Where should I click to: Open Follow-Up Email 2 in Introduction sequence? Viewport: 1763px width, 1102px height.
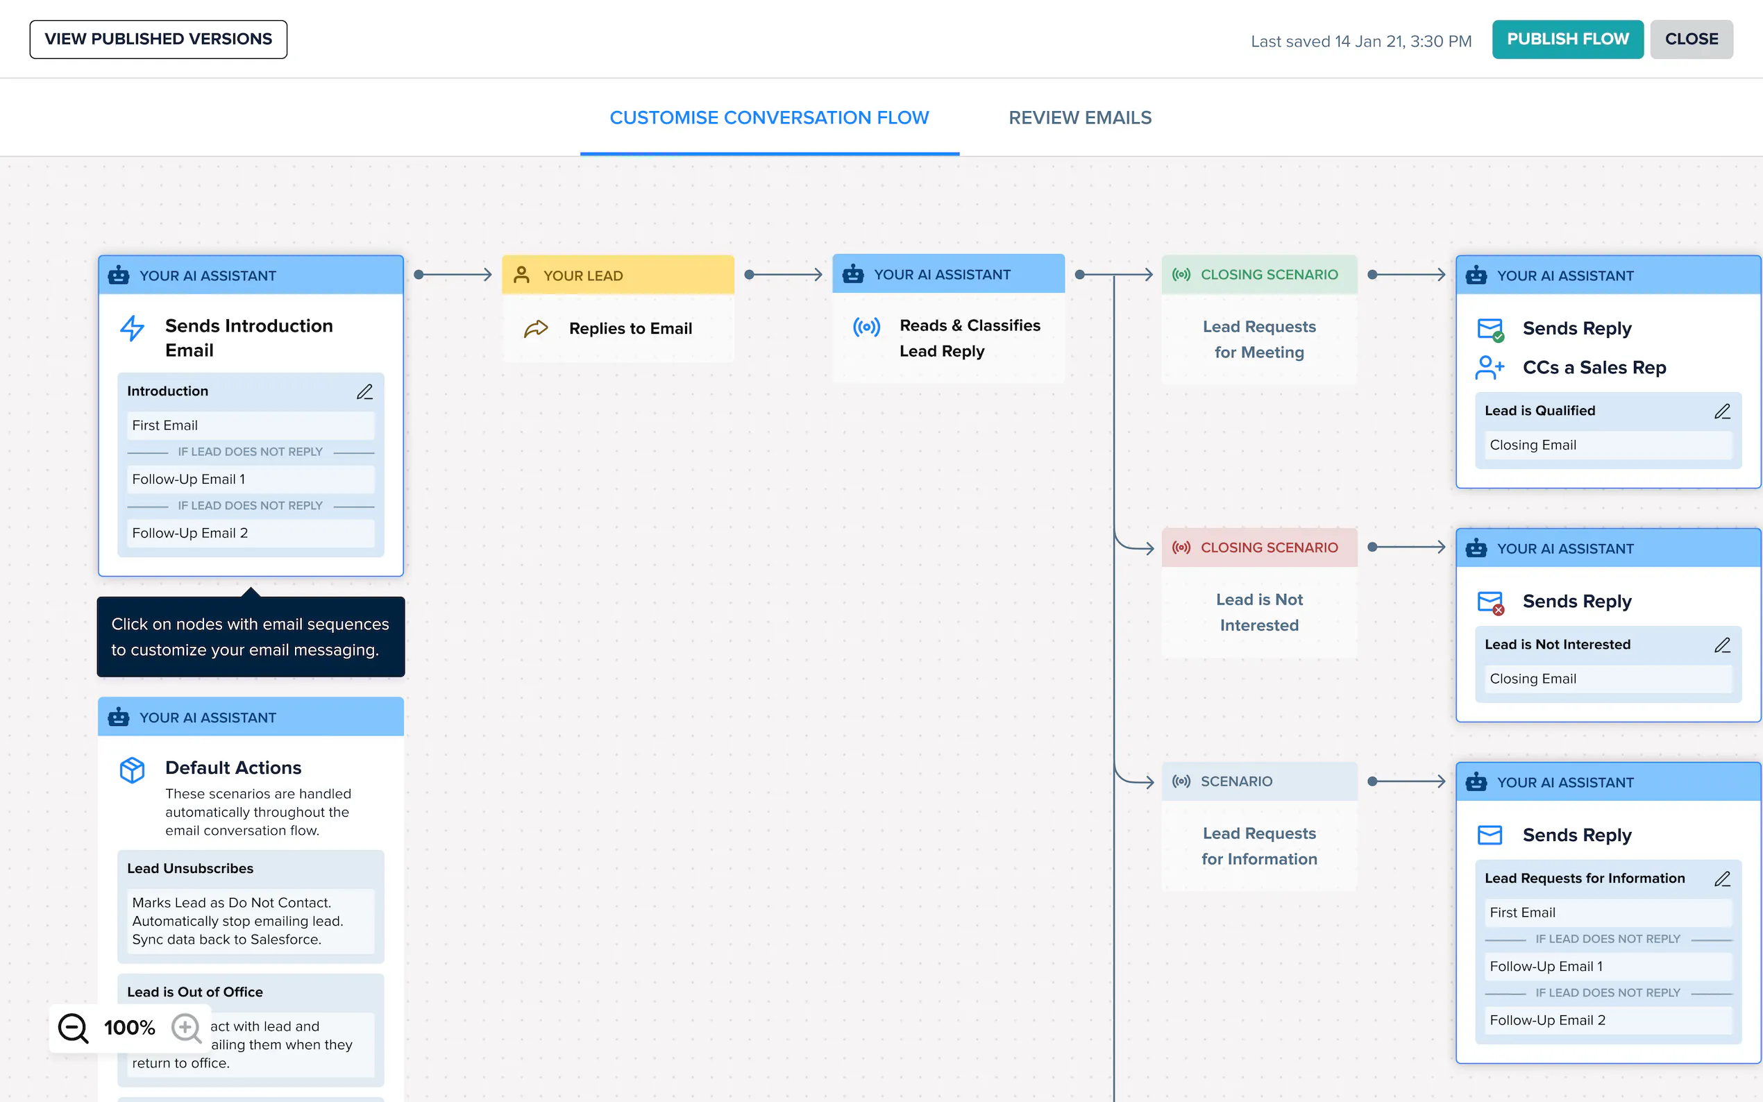pos(250,534)
